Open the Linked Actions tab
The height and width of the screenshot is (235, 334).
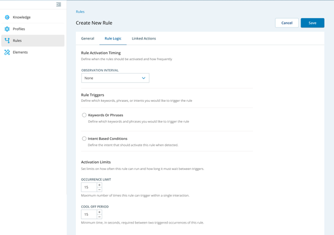[x=144, y=38]
